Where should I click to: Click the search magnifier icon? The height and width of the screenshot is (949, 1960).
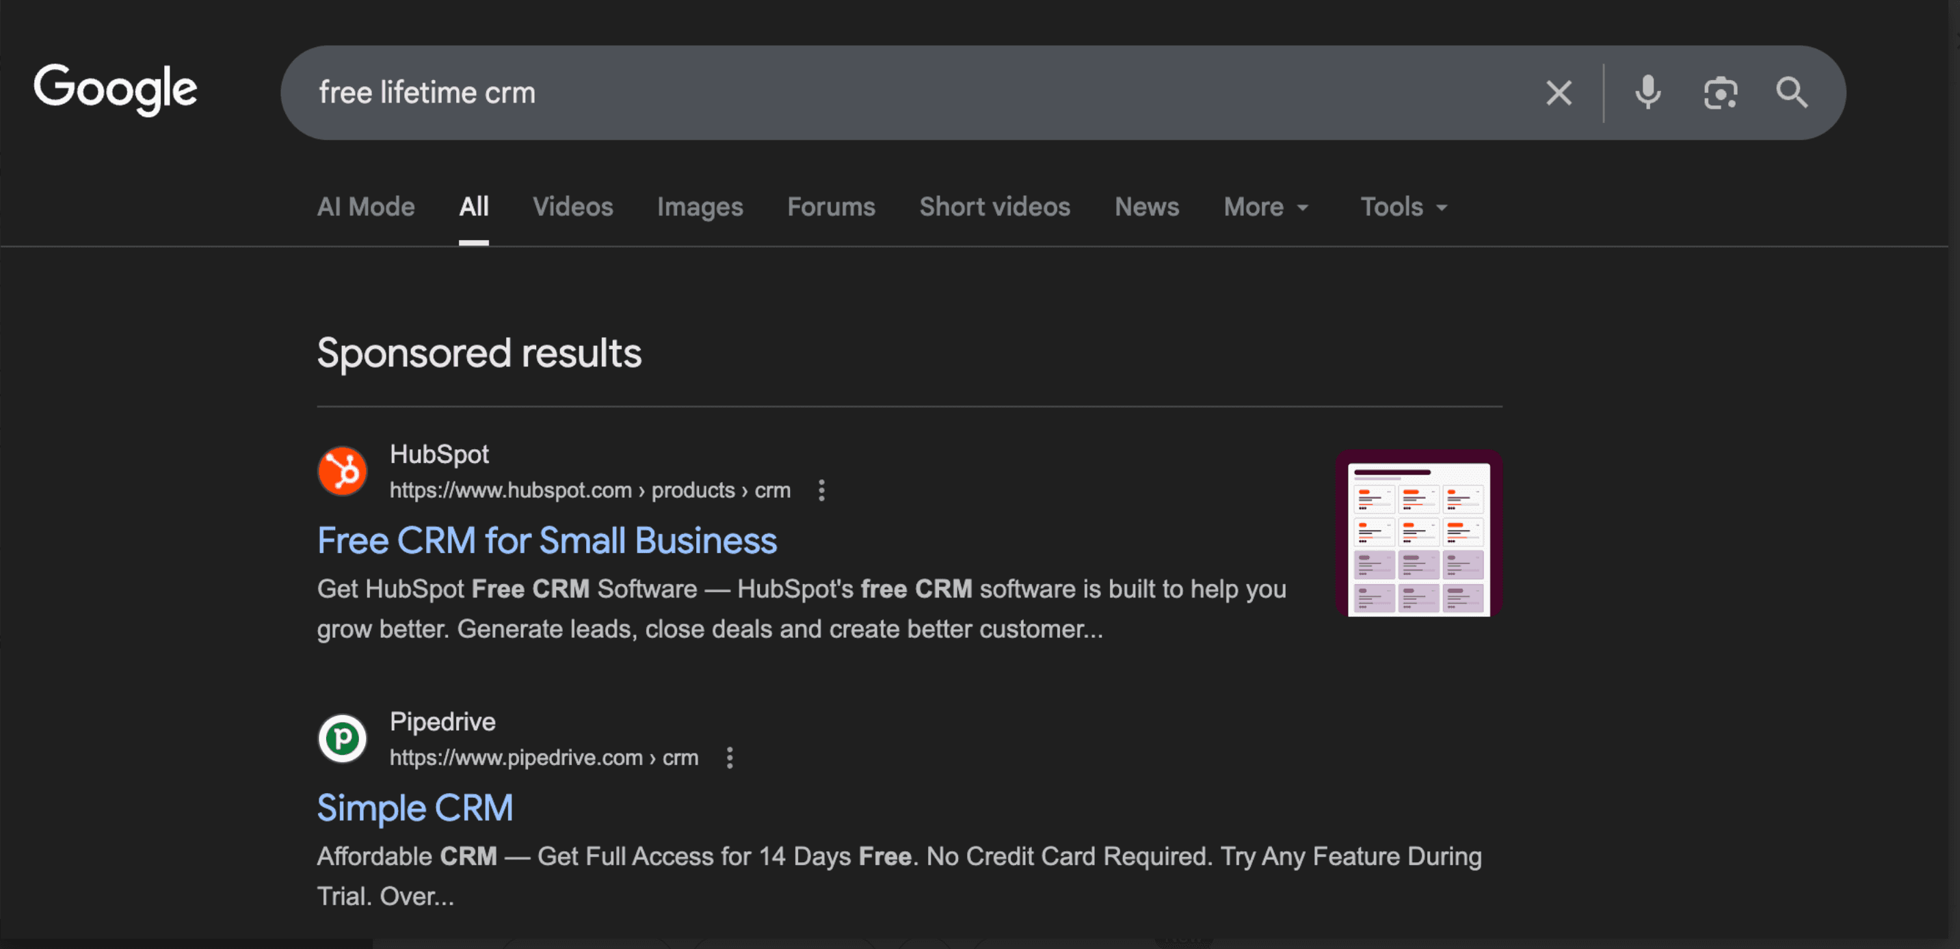pyautogui.click(x=1792, y=92)
